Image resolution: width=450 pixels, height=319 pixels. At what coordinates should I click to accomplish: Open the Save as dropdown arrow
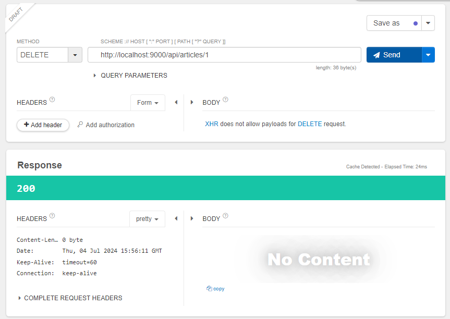(428, 23)
